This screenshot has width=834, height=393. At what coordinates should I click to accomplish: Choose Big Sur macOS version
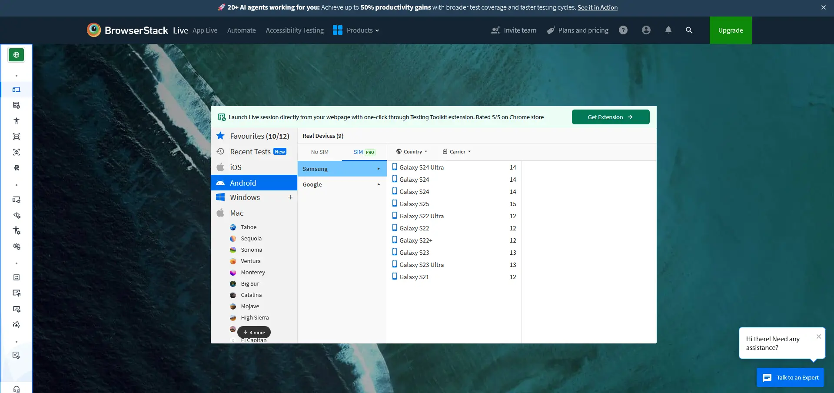pyautogui.click(x=250, y=284)
